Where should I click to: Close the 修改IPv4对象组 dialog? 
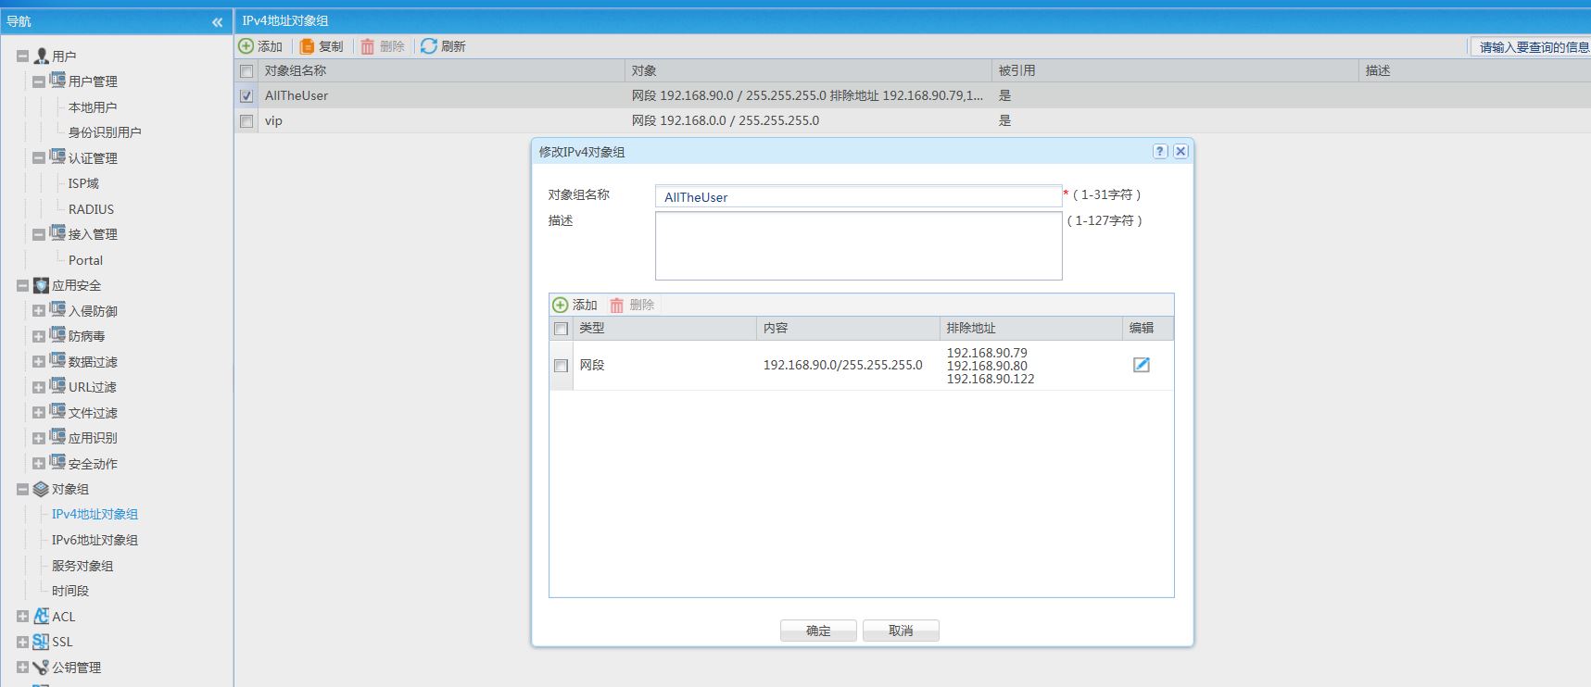(x=1181, y=151)
